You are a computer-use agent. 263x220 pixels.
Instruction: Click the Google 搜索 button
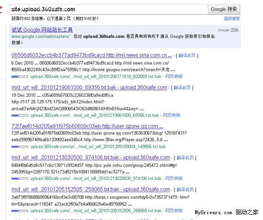[224, 9]
